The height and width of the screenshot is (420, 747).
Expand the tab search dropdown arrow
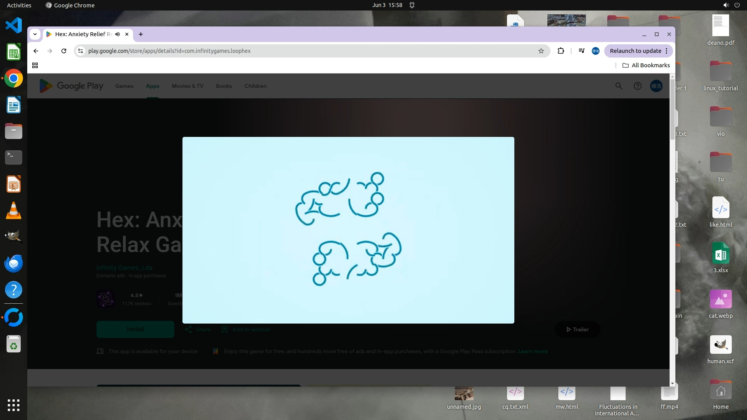(x=35, y=34)
